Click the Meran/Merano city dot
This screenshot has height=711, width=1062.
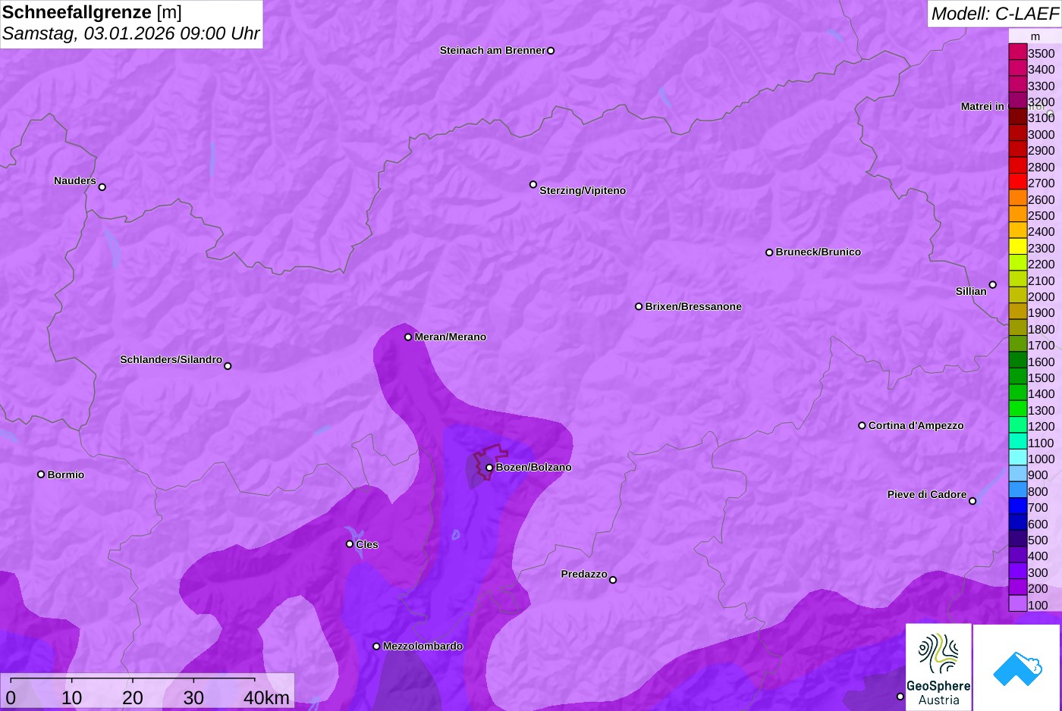[408, 337]
